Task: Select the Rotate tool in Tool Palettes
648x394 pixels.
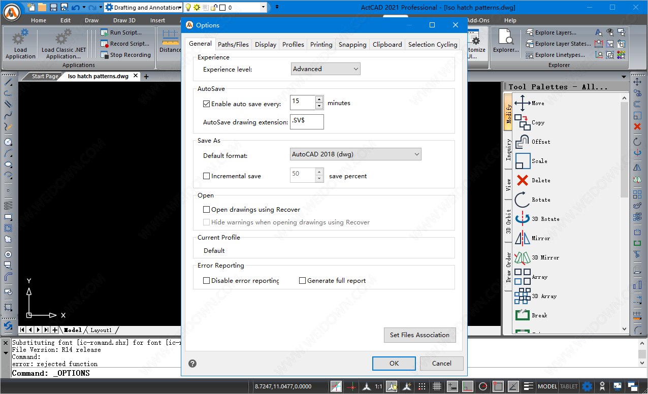Action: coord(532,200)
